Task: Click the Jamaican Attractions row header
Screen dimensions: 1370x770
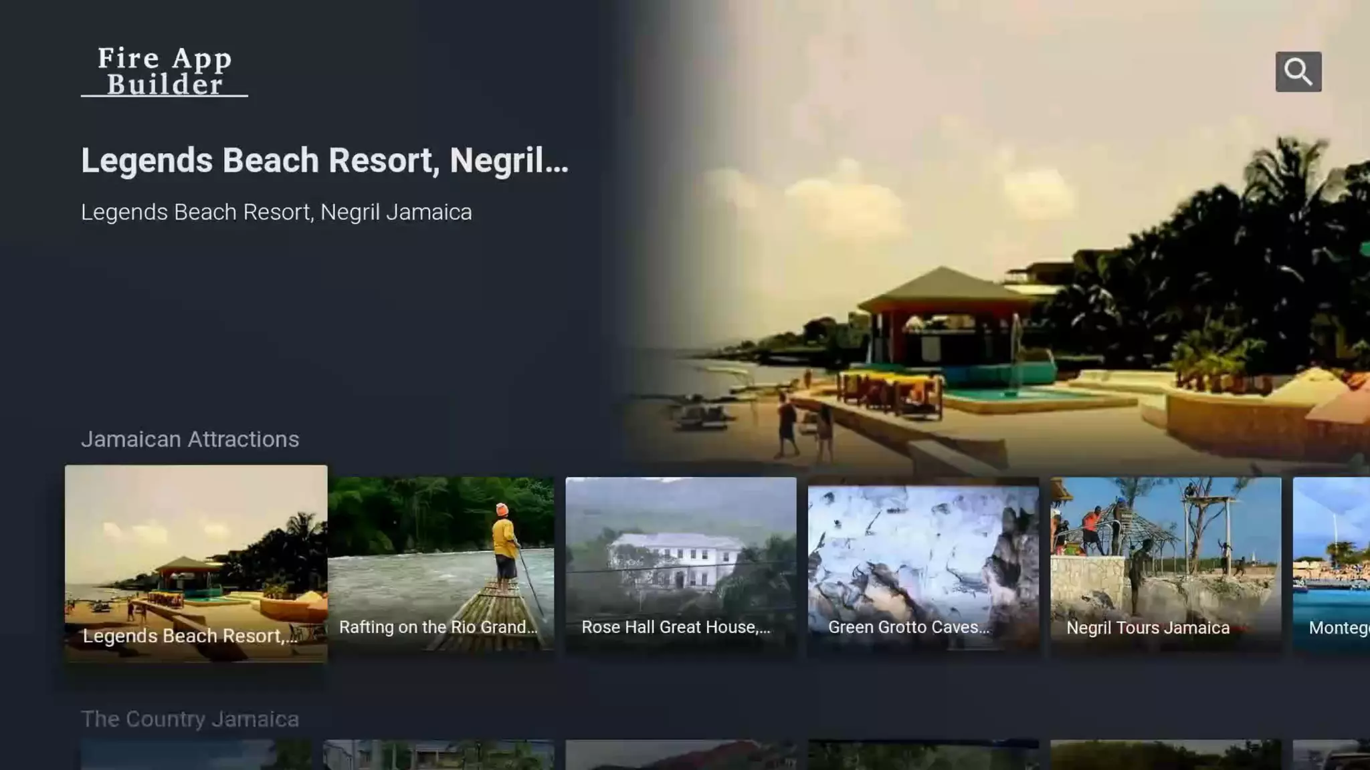Action: click(x=190, y=439)
